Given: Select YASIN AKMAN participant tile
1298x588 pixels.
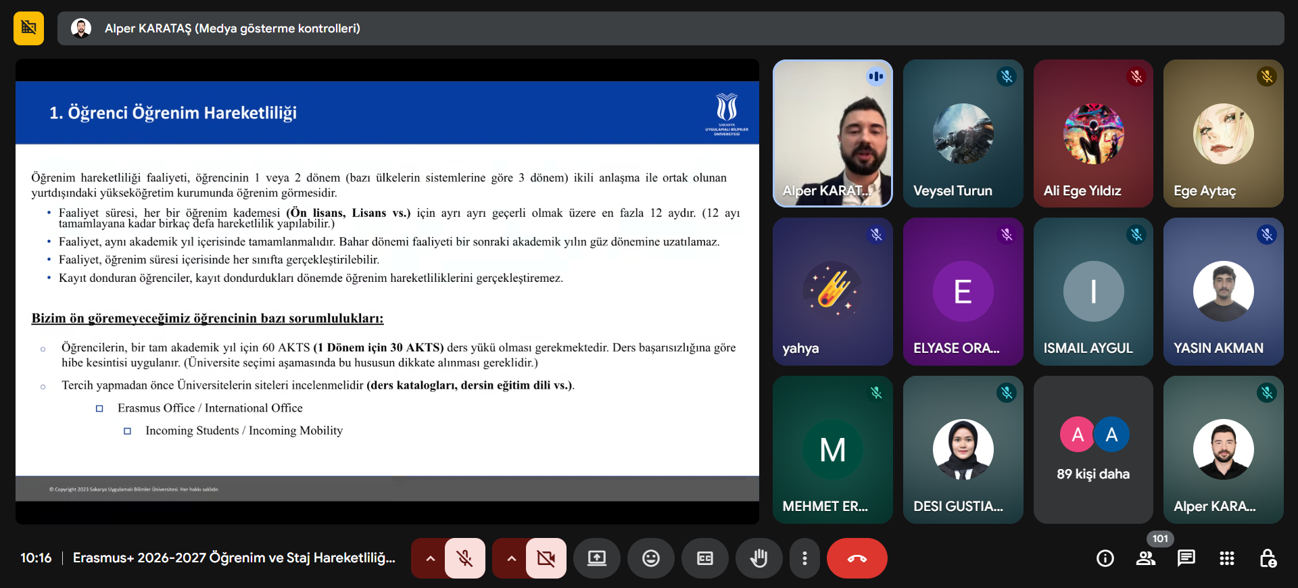Looking at the screenshot, I should (1223, 291).
